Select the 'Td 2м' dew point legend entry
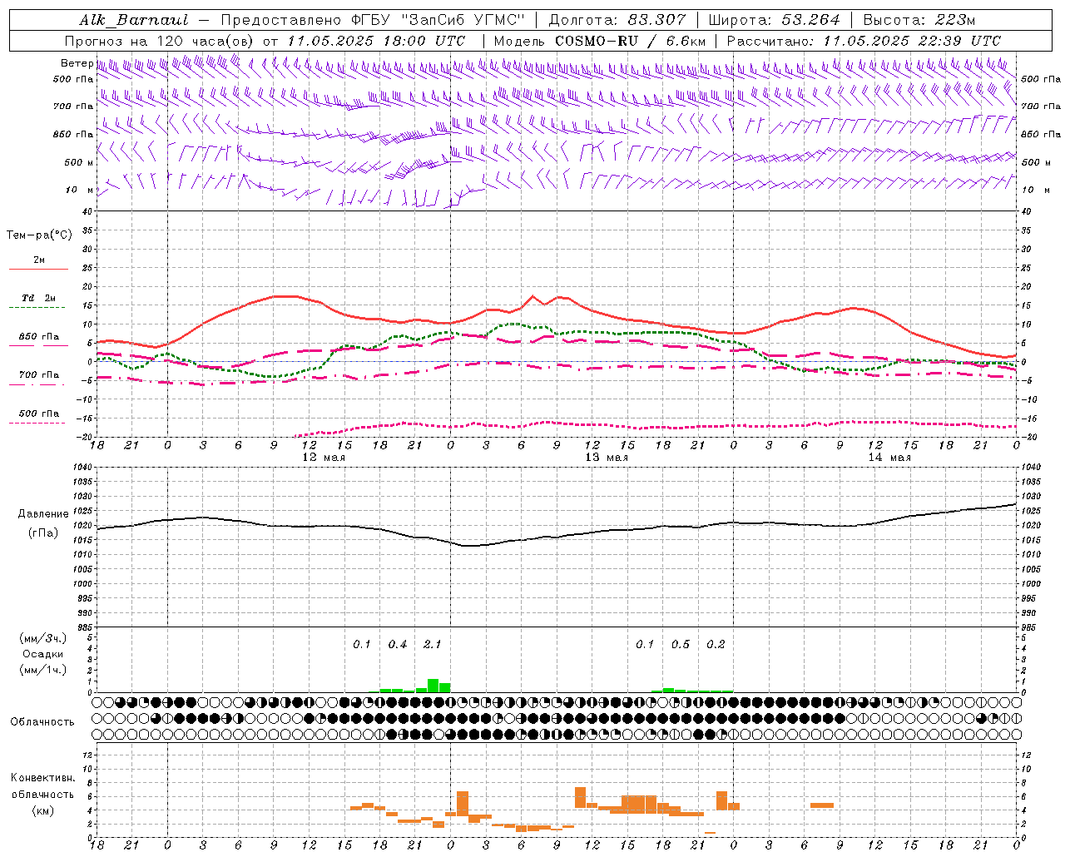 pyautogui.click(x=38, y=298)
